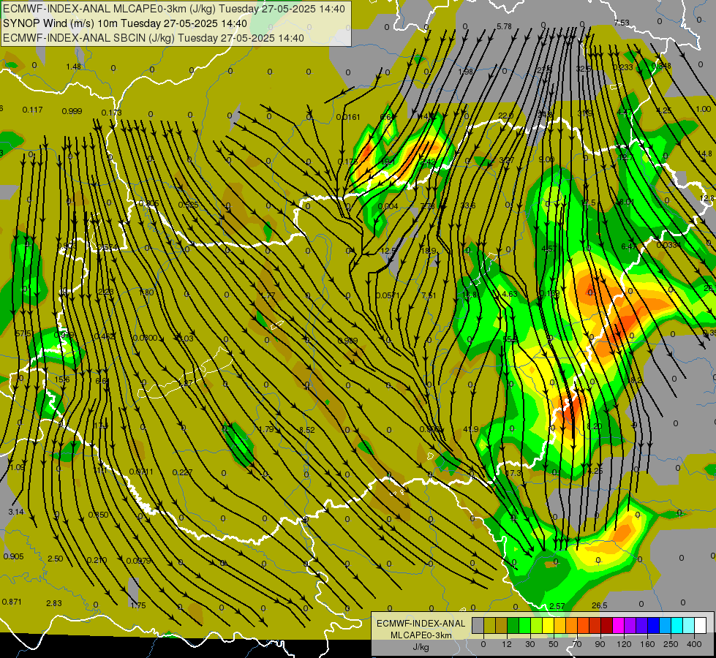The height and width of the screenshot is (658, 716).
Task: Click the map value '5.78'
Action: [x=504, y=27]
